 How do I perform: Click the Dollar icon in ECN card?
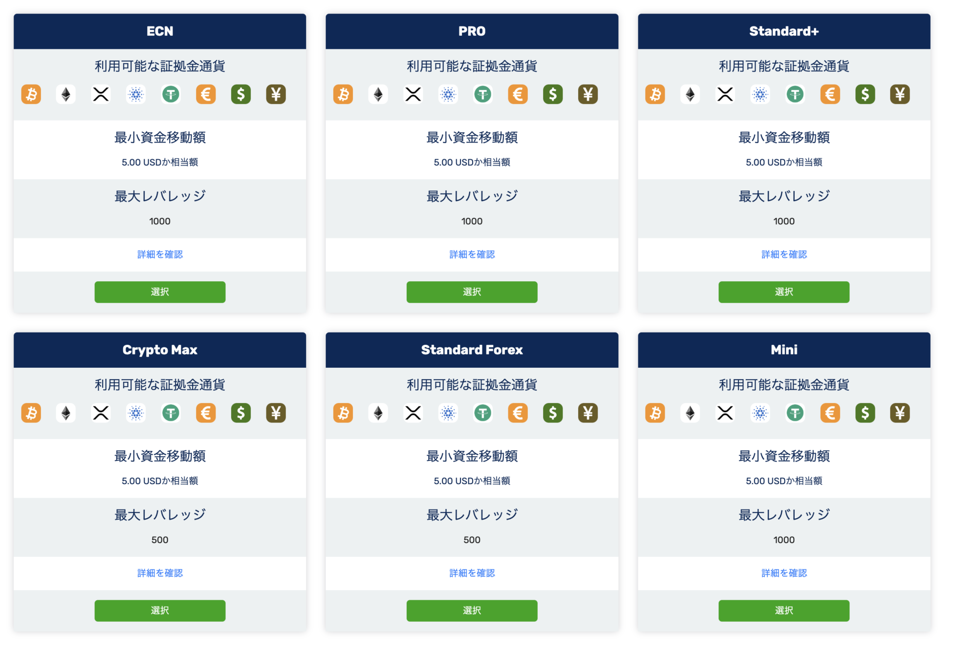[x=241, y=94]
